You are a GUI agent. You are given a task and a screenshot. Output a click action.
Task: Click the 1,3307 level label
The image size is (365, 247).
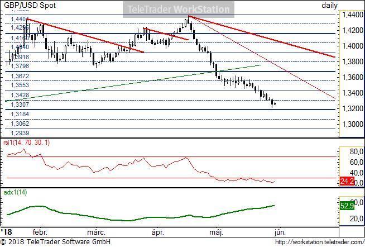(x=20, y=104)
